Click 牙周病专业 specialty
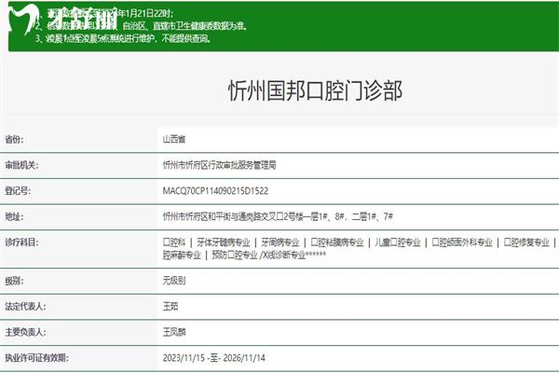Viewport: 559px width, 373px height. pyautogui.click(x=279, y=242)
